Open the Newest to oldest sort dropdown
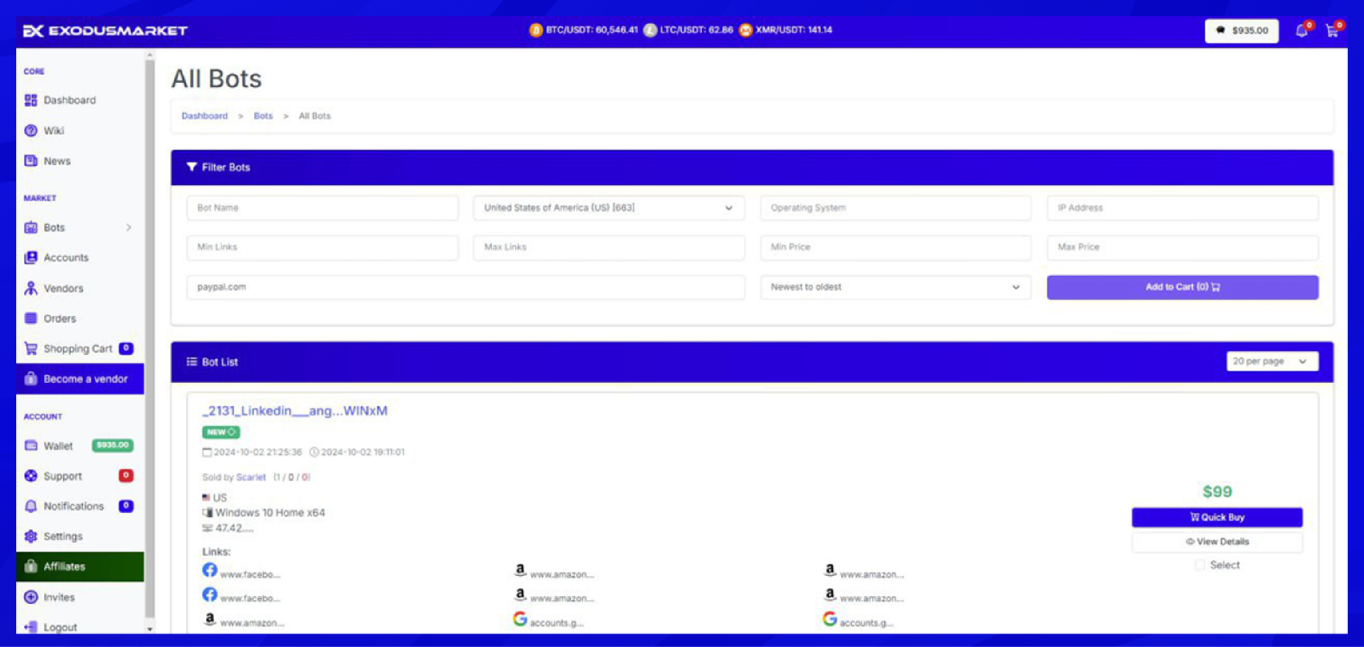The image size is (1364, 647). (x=895, y=287)
